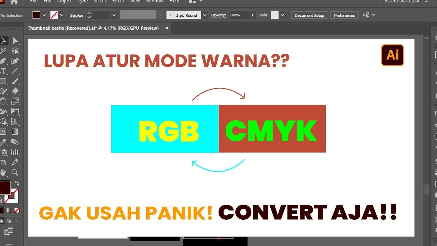
Task: Click toolbox large Fill color box
Action: click(x=5, y=188)
